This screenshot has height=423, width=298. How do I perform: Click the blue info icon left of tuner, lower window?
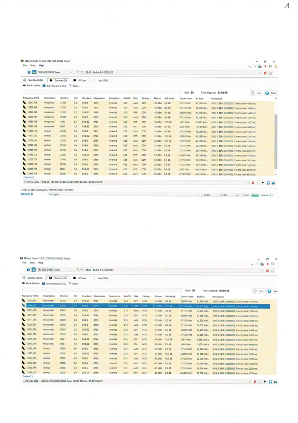29,270
